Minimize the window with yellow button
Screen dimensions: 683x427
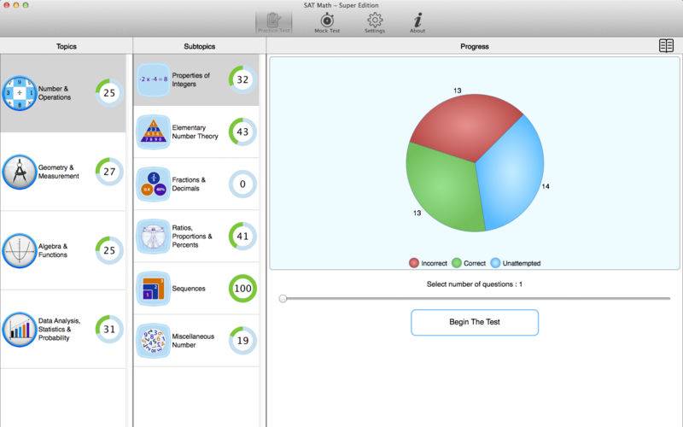[16, 5]
